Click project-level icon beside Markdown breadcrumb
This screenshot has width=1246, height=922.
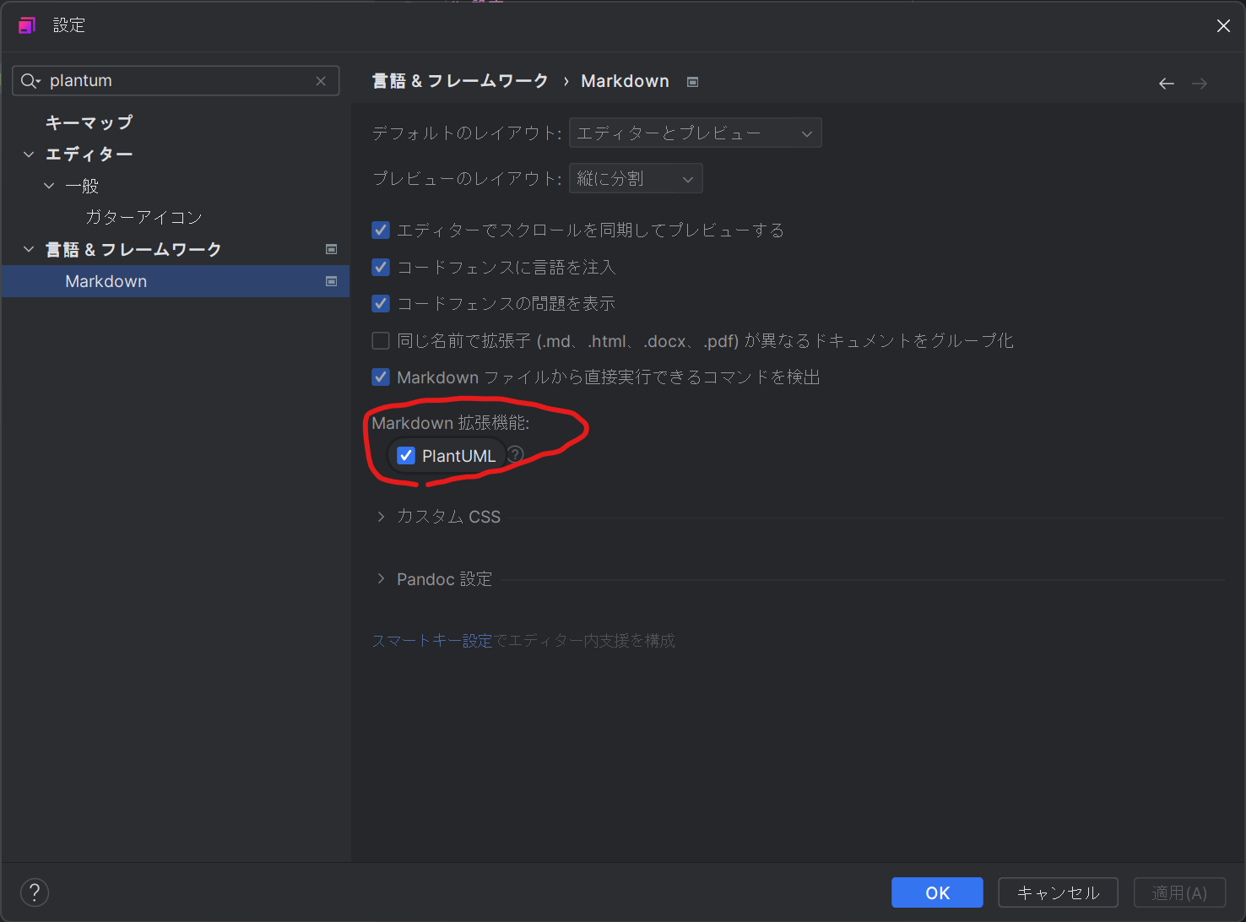693,82
